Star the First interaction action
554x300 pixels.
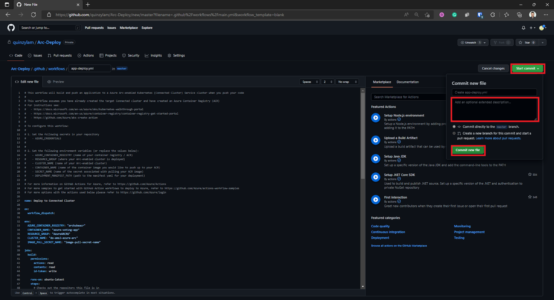tap(530, 197)
